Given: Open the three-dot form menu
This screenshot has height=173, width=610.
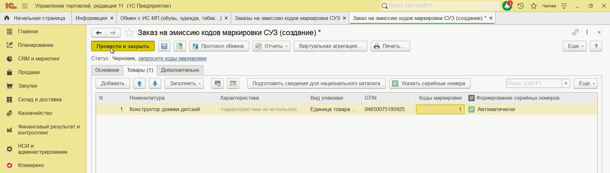Looking at the screenshot, I should click(x=587, y=33).
